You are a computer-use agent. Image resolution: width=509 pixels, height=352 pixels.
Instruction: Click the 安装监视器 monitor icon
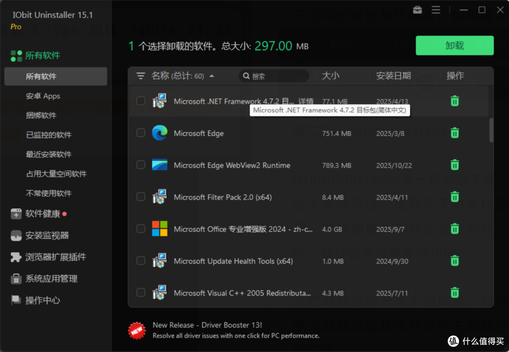pos(16,236)
